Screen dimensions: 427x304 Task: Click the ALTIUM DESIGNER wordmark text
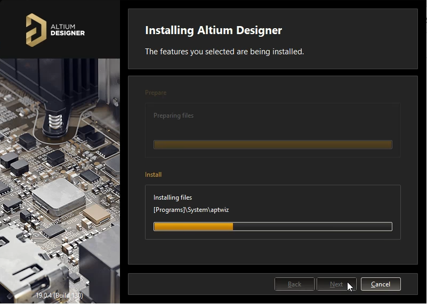tap(67, 29)
